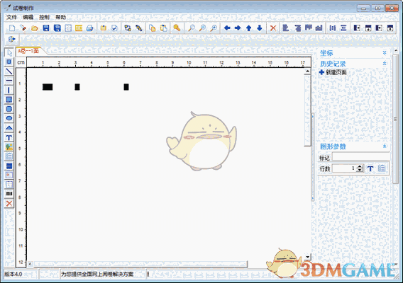Click the 标记 input field
This screenshot has height=283, width=403.
click(x=360, y=157)
